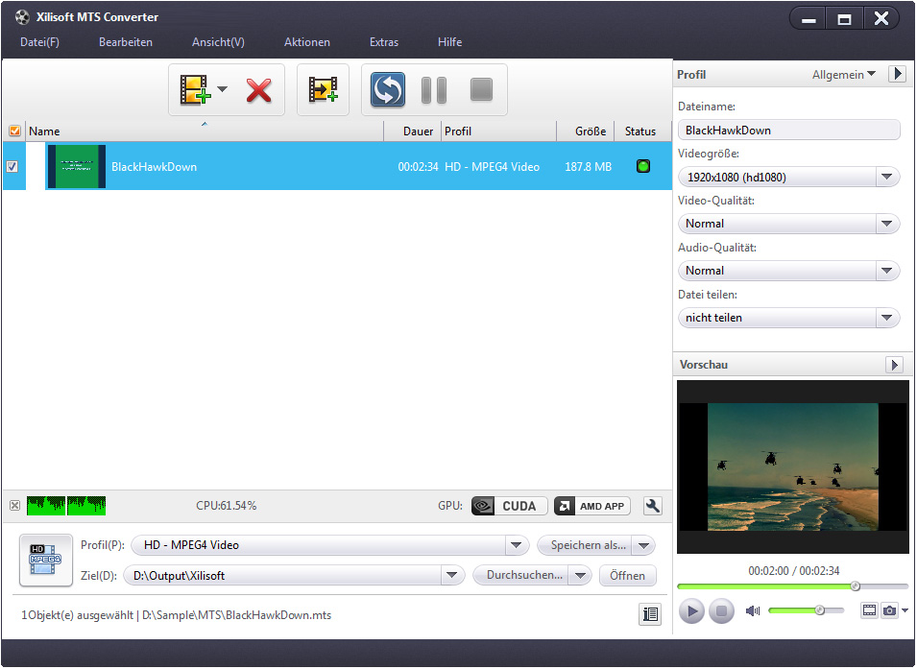The height and width of the screenshot is (669, 917).
Task: Open GPU settings with the wrench icon
Action: pyautogui.click(x=653, y=506)
